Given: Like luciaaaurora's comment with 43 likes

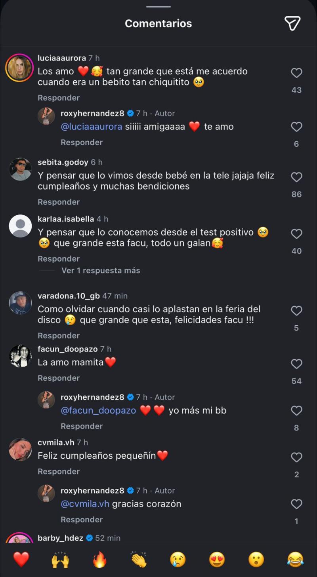Looking at the screenshot, I should [x=296, y=73].
